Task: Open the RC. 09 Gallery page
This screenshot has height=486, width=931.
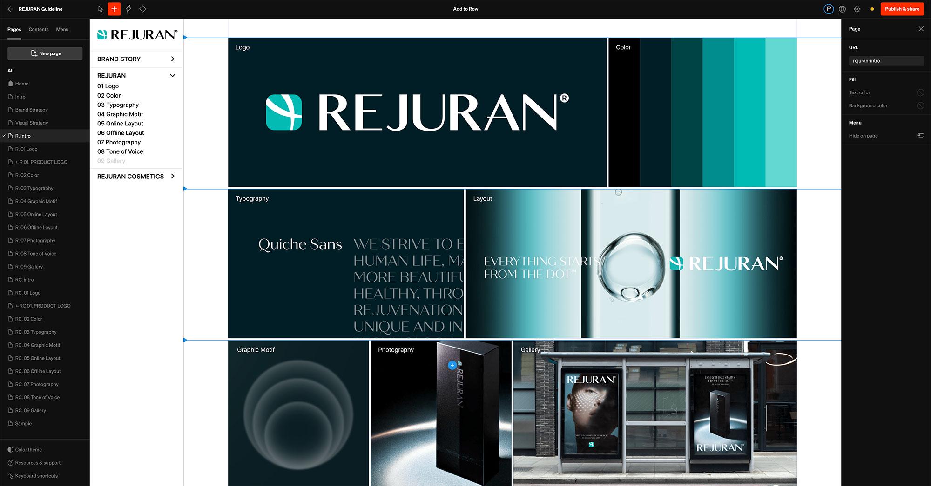Action: pyautogui.click(x=30, y=410)
